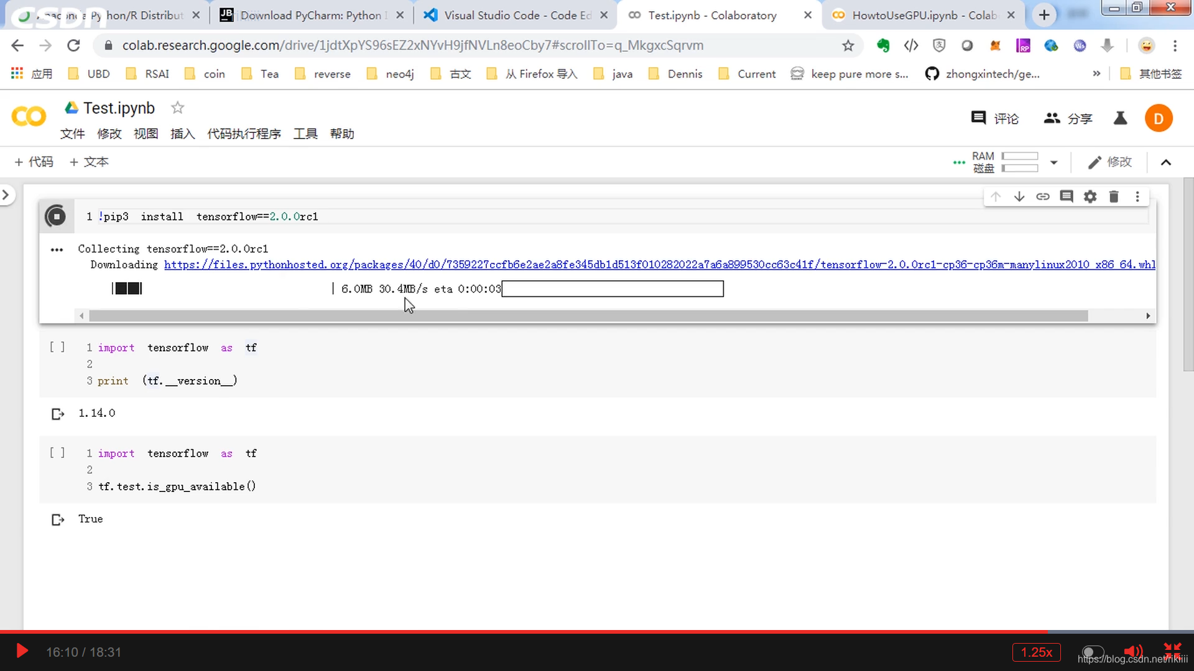Image resolution: width=1194 pixels, height=671 pixels.
Task: Open RSAI bookmark folder
Action: point(148,74)
